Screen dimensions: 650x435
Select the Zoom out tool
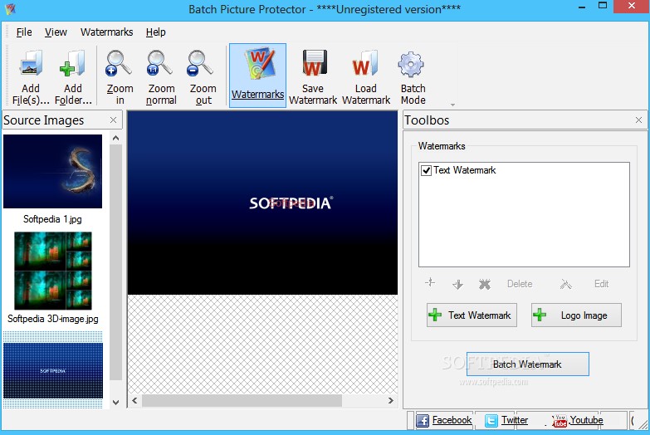click(x=203, y=76)
